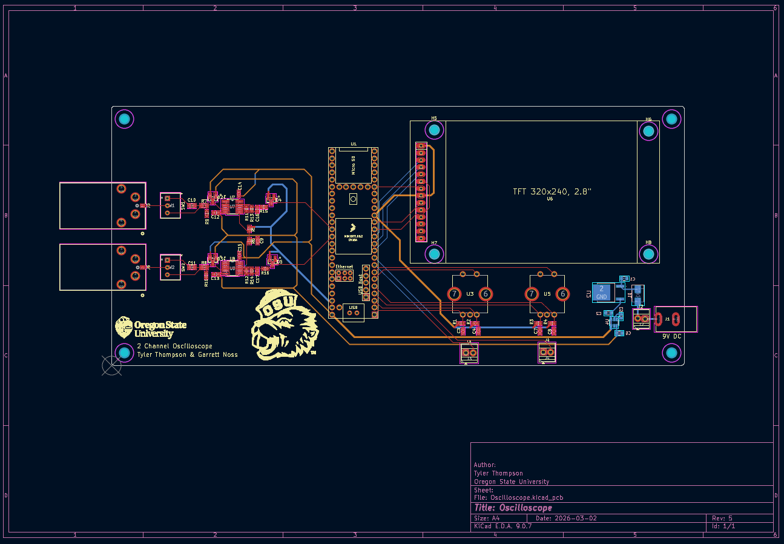Select the H5 mounting hole
Viewport: 784px width, 544px height.
pyautogui.click(x=433, y=130)
